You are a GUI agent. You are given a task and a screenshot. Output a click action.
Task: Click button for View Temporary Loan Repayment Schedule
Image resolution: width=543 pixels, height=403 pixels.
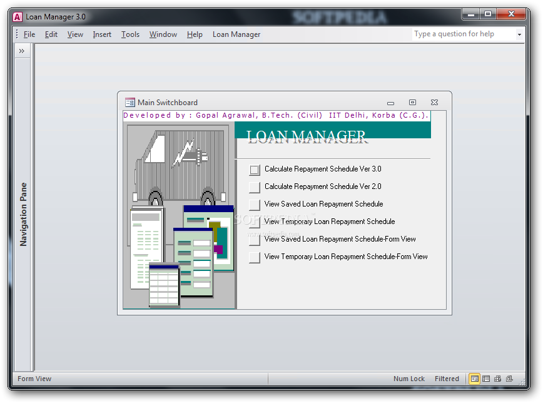coord(255,222)
